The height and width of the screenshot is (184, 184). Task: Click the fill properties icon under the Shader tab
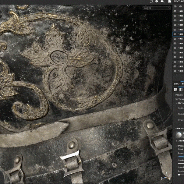[176, 90]
